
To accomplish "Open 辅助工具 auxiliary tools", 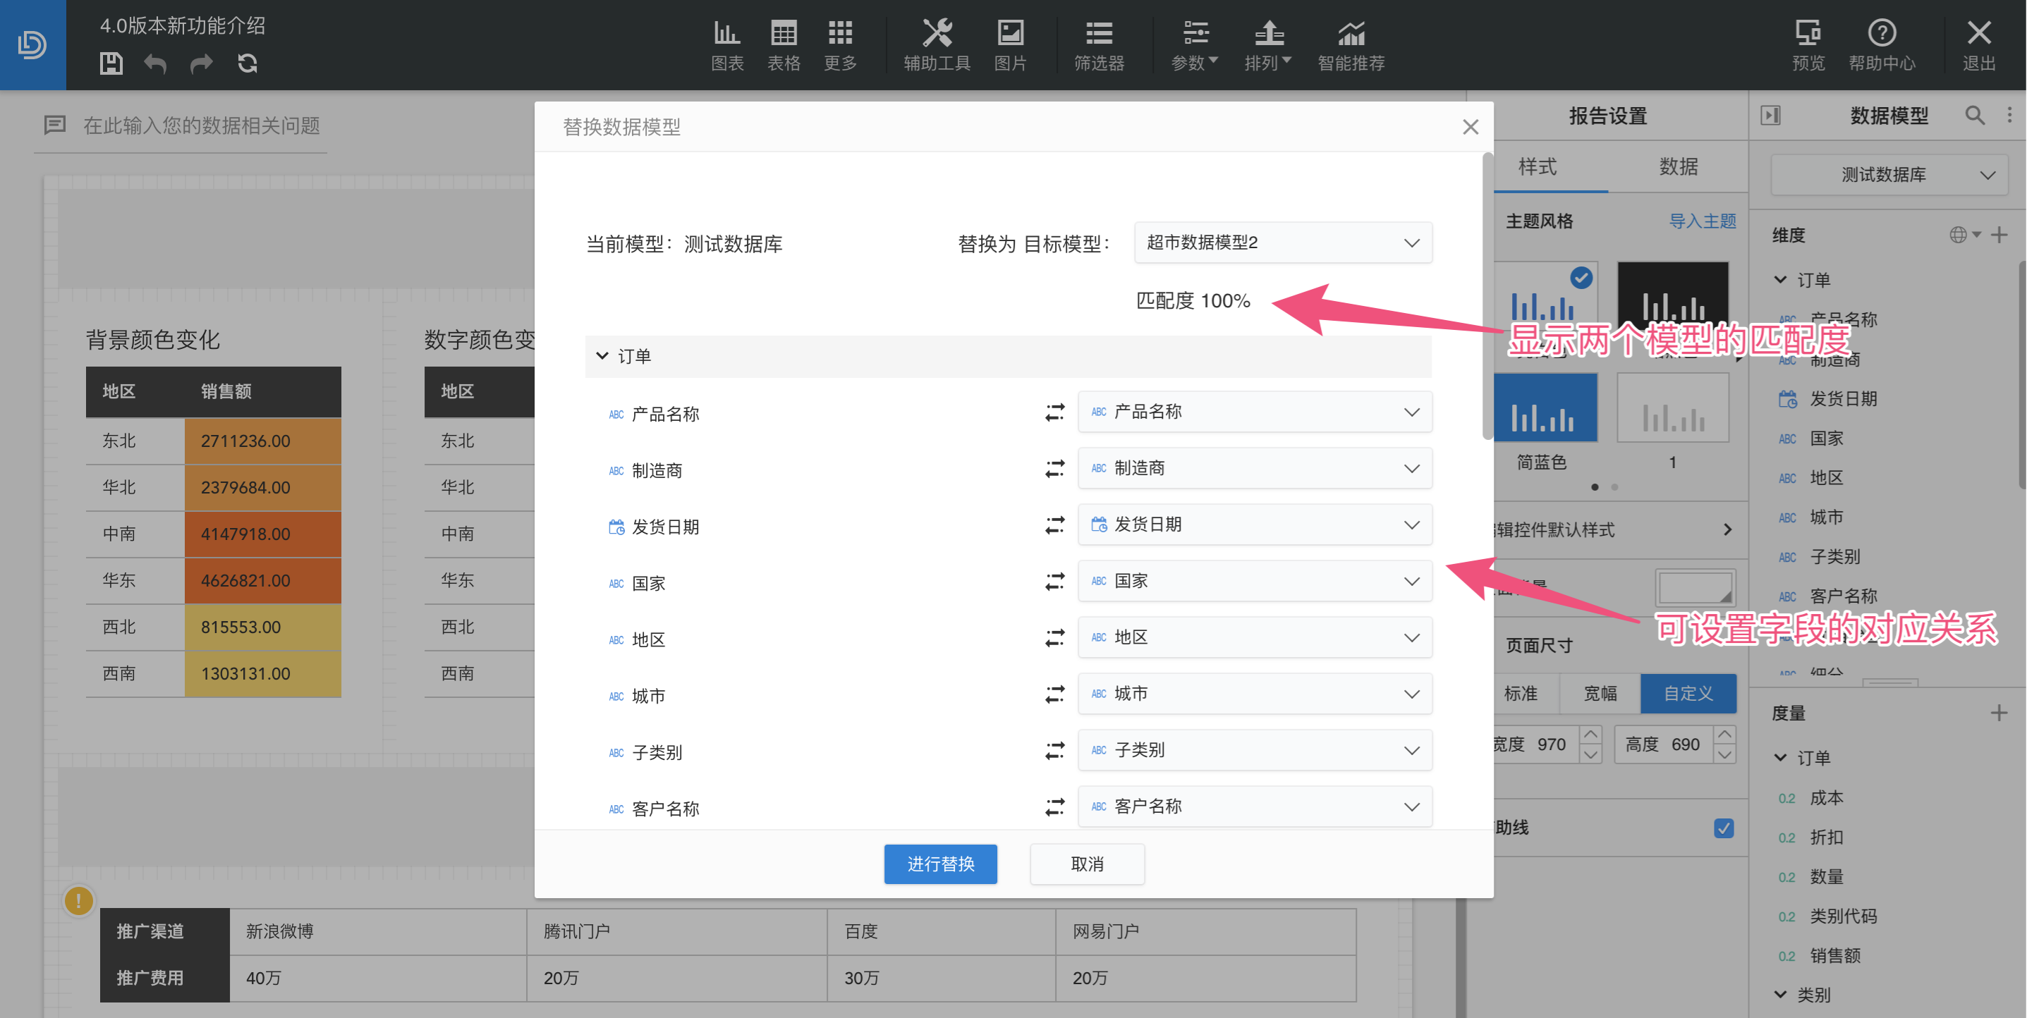I will pyautogui.click(x=937, y=45).
